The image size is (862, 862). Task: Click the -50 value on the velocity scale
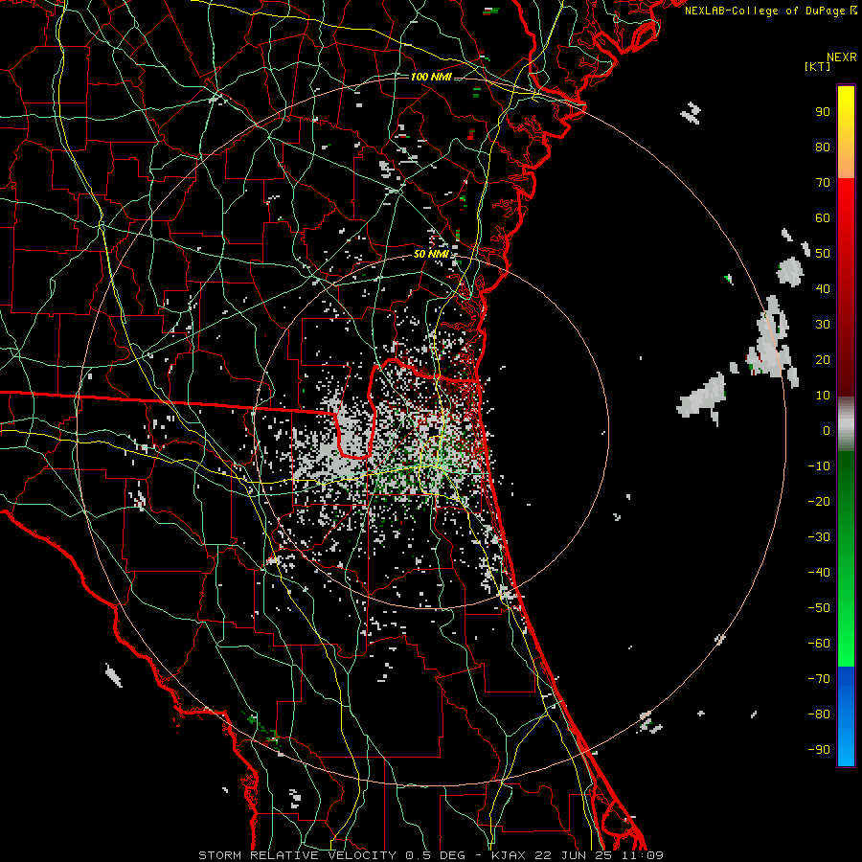[x=819, y=608]
